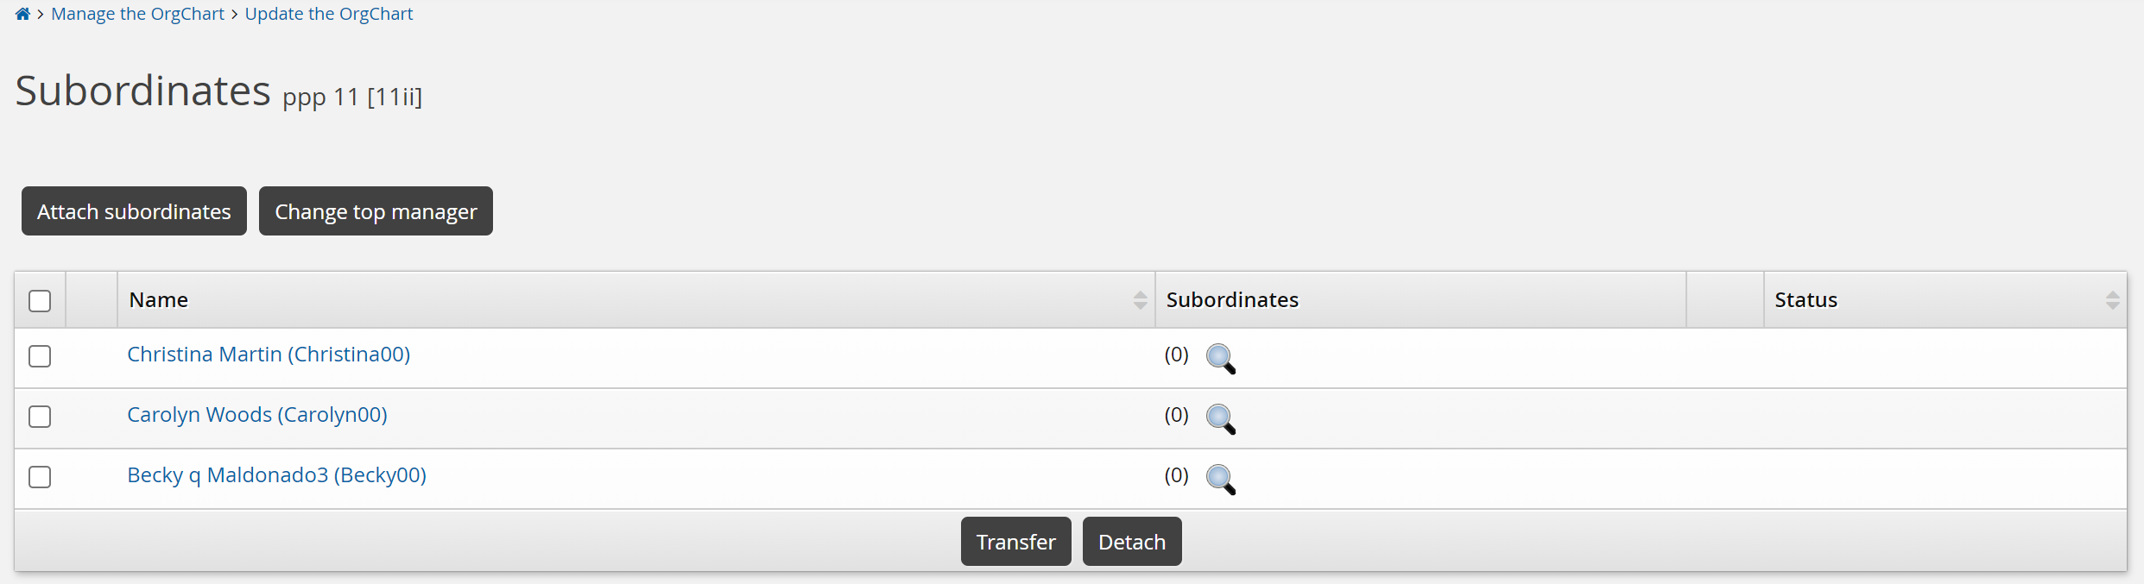Click Change top manager button
This screenshot has height=584, width=2144.
coord(376,211)
